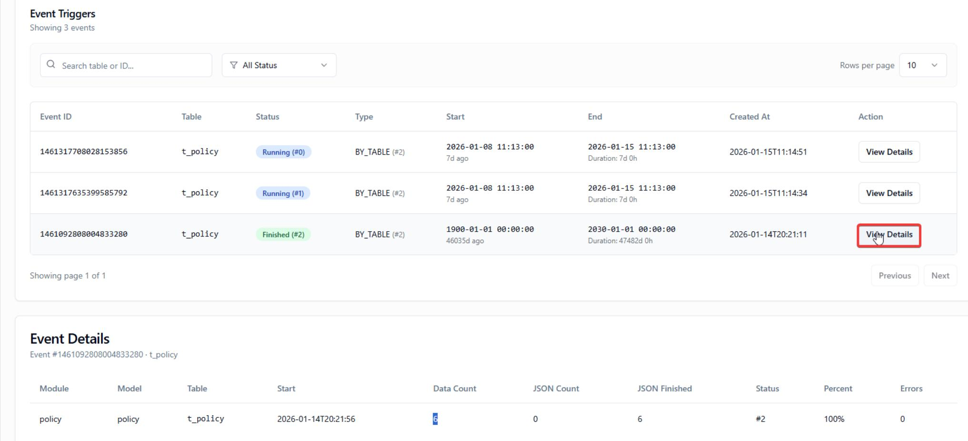View Details for event 1461317708028153856
968x441 pixels.
[x=889, y=152]
